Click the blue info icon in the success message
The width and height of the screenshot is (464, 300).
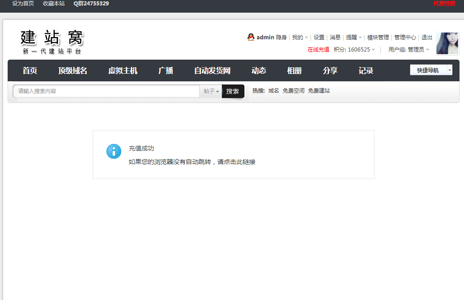click(x=113, y=151)
